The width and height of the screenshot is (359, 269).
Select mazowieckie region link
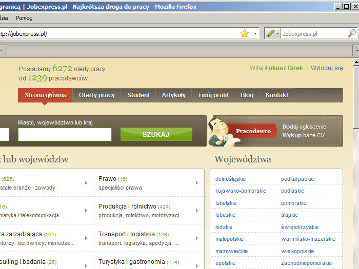231,251
